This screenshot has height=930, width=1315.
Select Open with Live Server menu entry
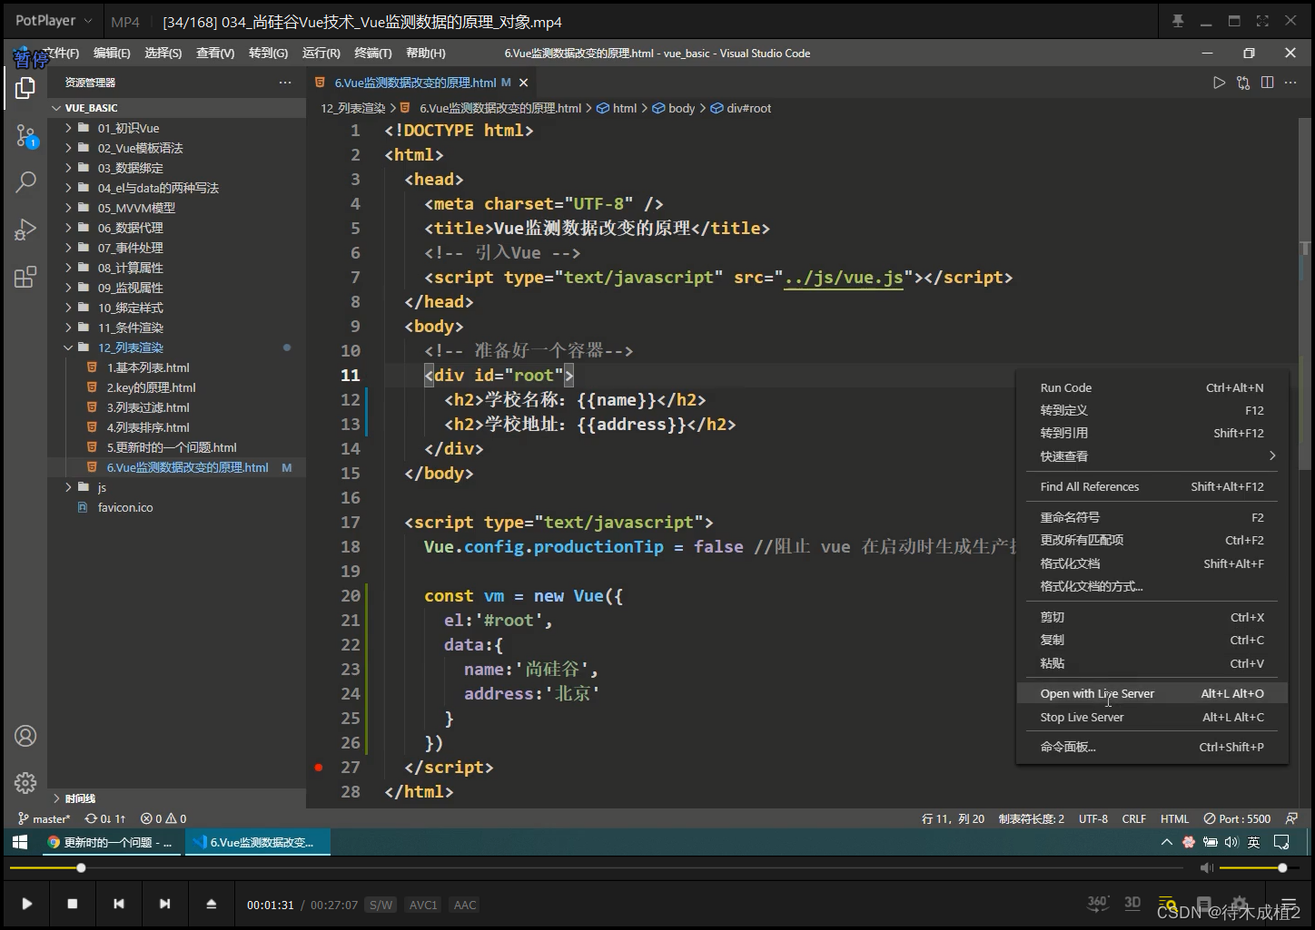(1152, 694)
